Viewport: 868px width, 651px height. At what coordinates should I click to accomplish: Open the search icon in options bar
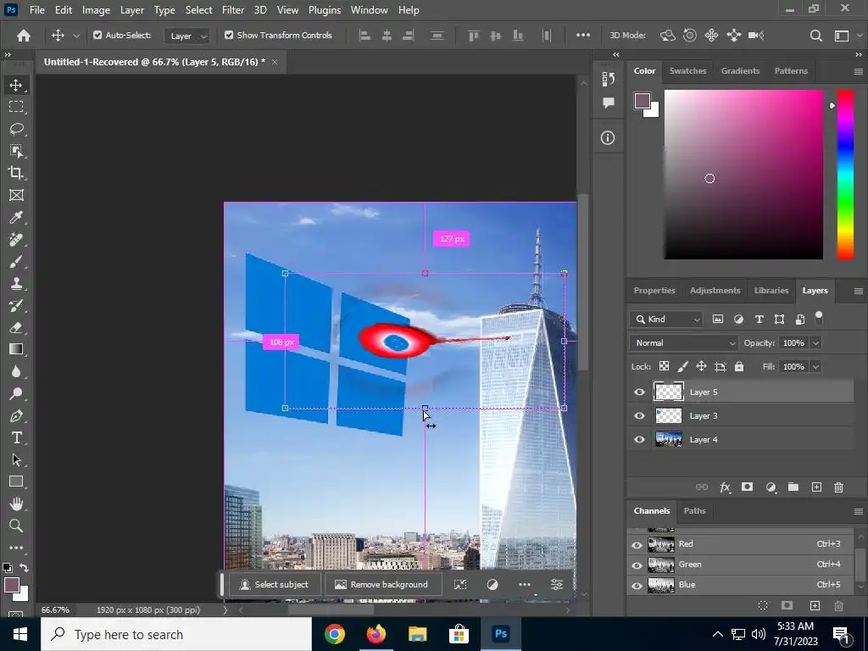click(816, 36)
